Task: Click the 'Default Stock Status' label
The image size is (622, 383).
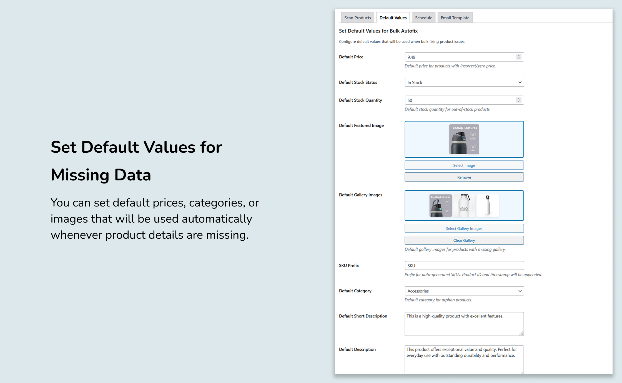Action: pos(358,82)
